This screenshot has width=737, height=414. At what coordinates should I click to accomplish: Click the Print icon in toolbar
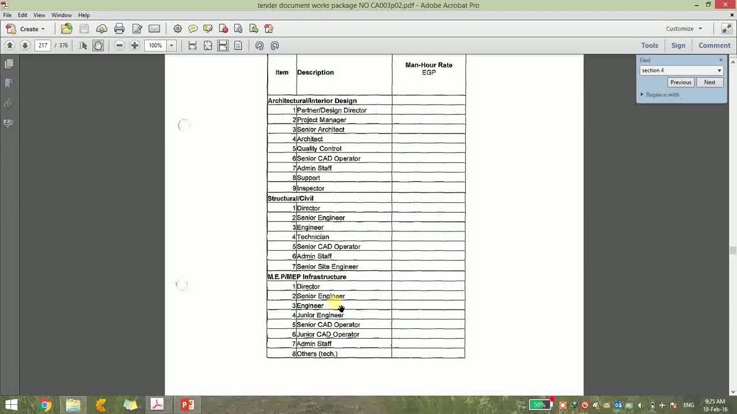coord(119,29)
